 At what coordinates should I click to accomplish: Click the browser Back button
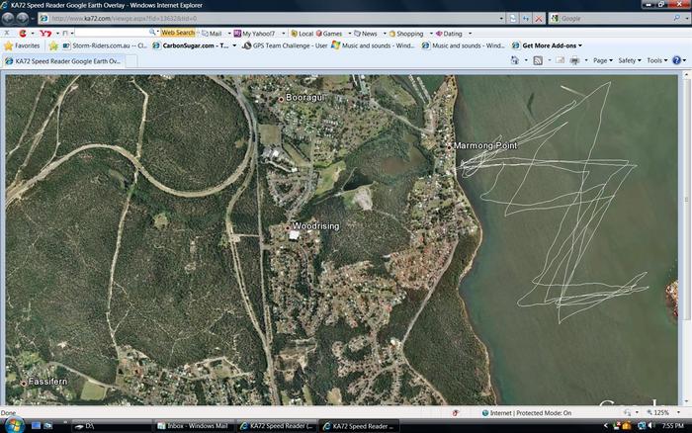click(x=10, y=18)
